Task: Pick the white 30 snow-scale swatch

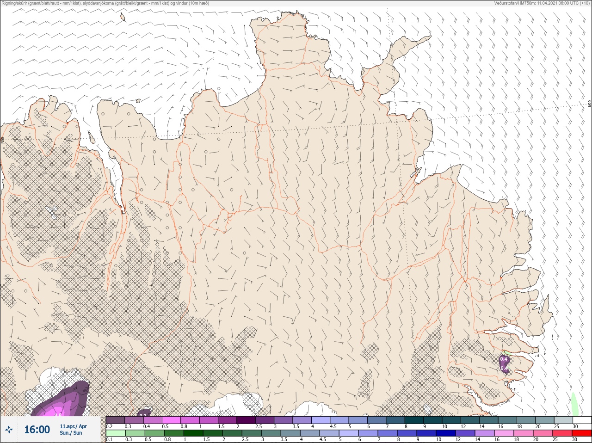Action: (x=582, y=420)
